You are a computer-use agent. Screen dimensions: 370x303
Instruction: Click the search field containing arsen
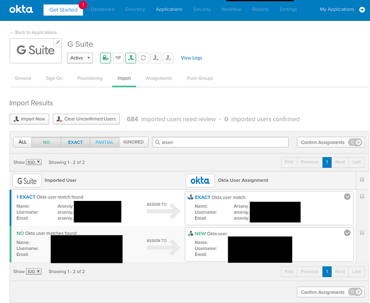pyautogui.click(x=221, y=142)
